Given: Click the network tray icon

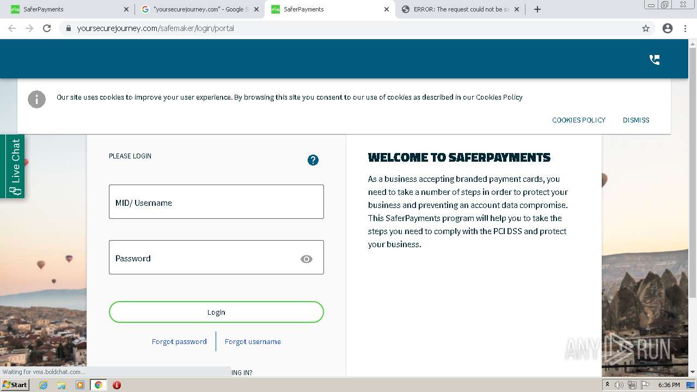Looking at the screenshot, I should coord(632,385).
